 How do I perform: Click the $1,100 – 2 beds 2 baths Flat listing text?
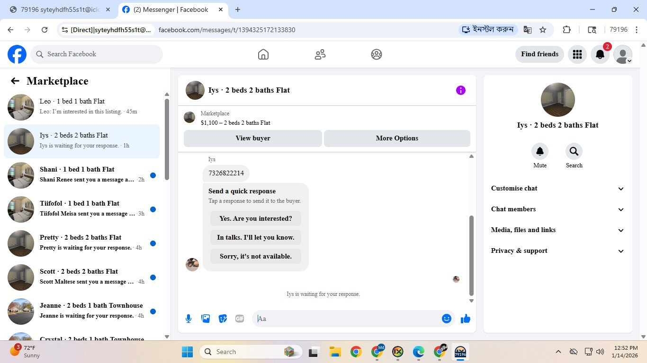pyautogui.click(x=235, y=123)
